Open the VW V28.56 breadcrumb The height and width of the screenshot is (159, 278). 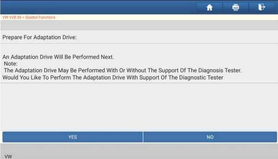[x=12, y=17]
